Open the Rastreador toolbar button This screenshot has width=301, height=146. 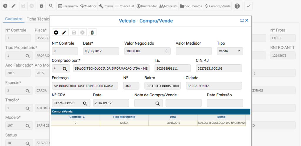147,6
